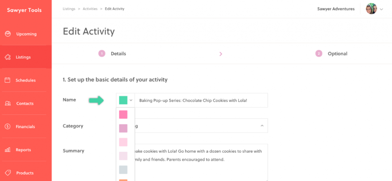This screenshot has height=181, width=392.
Task: Select the light gray color swatch
Action: 123,170
